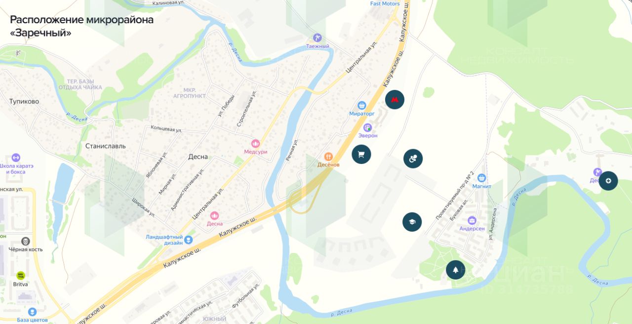Select Ландшафтный дизайн place icon
This screenshot has height=324, width=632.
pyautogui.click(x=189, y=240)
